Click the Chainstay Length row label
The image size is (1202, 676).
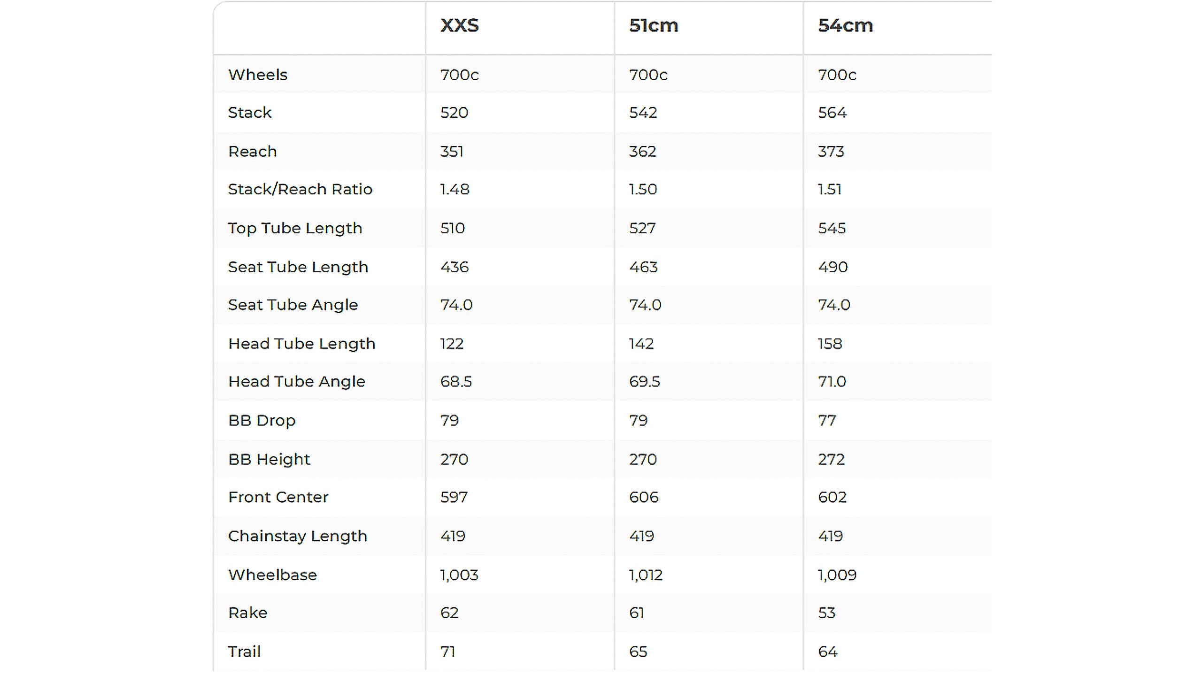[298, 536]
